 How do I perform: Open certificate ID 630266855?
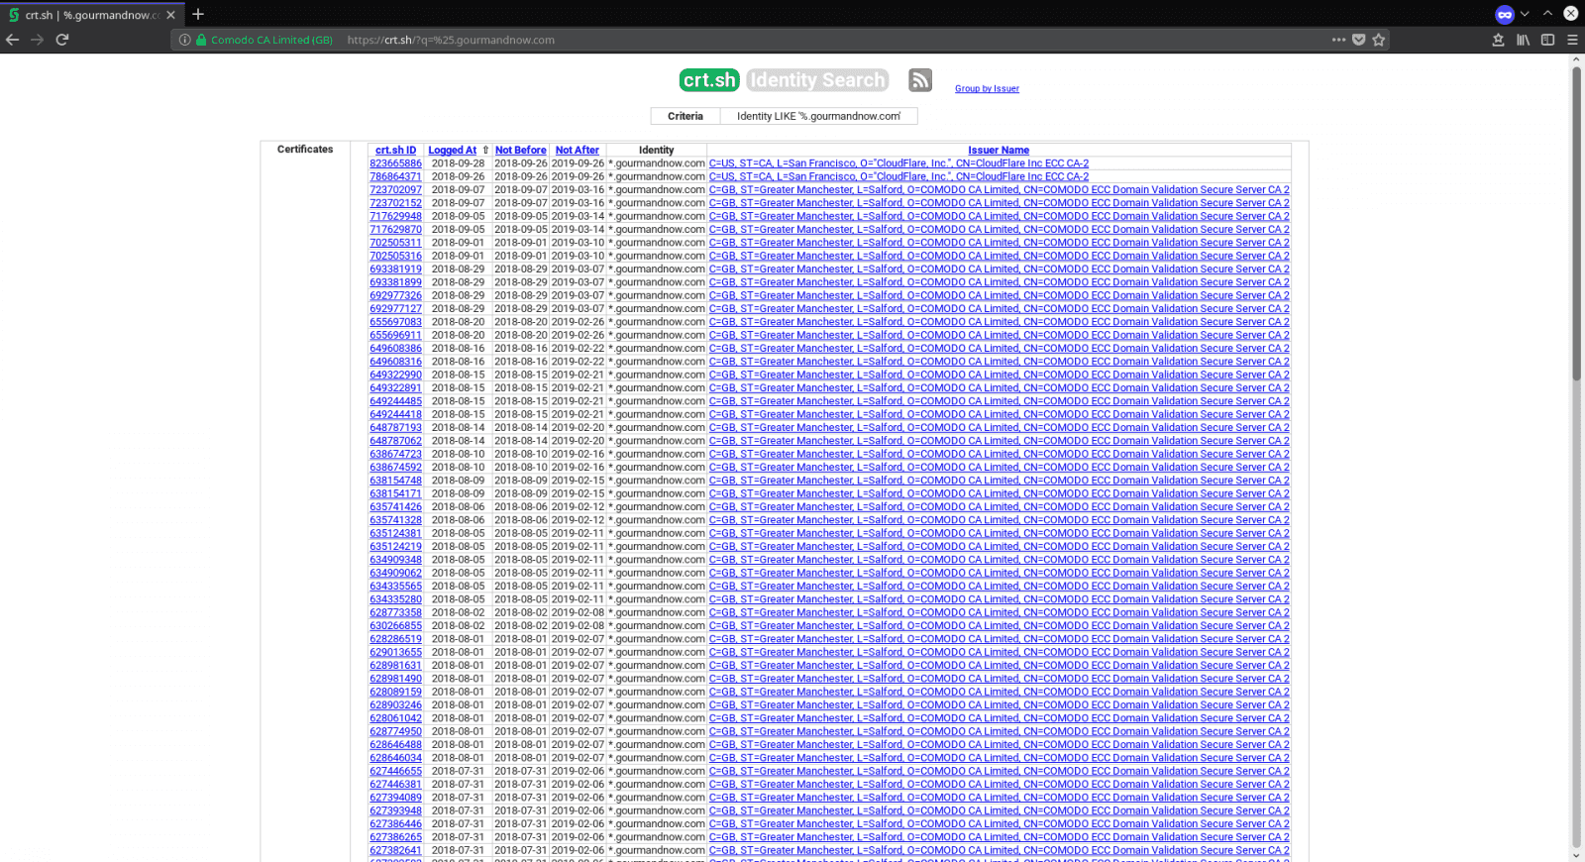coord(395,626)
